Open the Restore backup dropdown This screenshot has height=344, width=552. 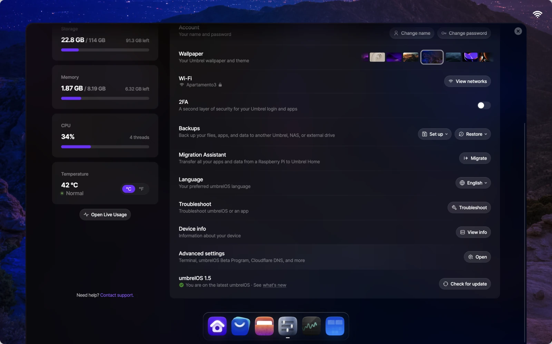[472, 134]
